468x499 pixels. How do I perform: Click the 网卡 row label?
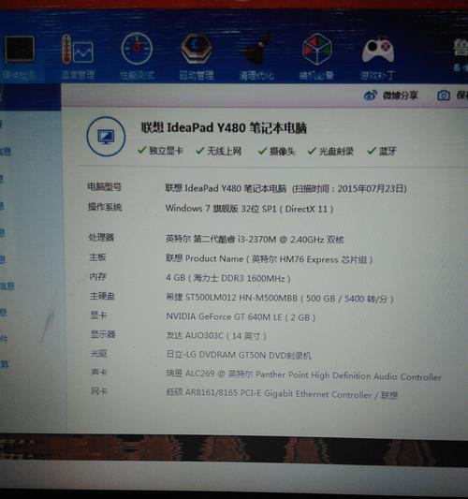[x=99, y=390]
